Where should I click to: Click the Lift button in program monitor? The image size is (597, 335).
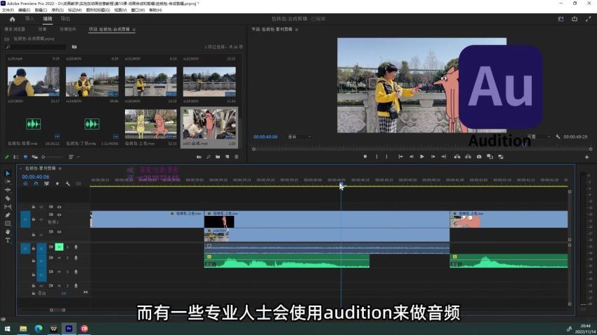[457, 156]
